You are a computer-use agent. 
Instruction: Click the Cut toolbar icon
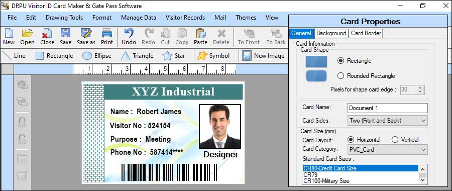[165, 37]
